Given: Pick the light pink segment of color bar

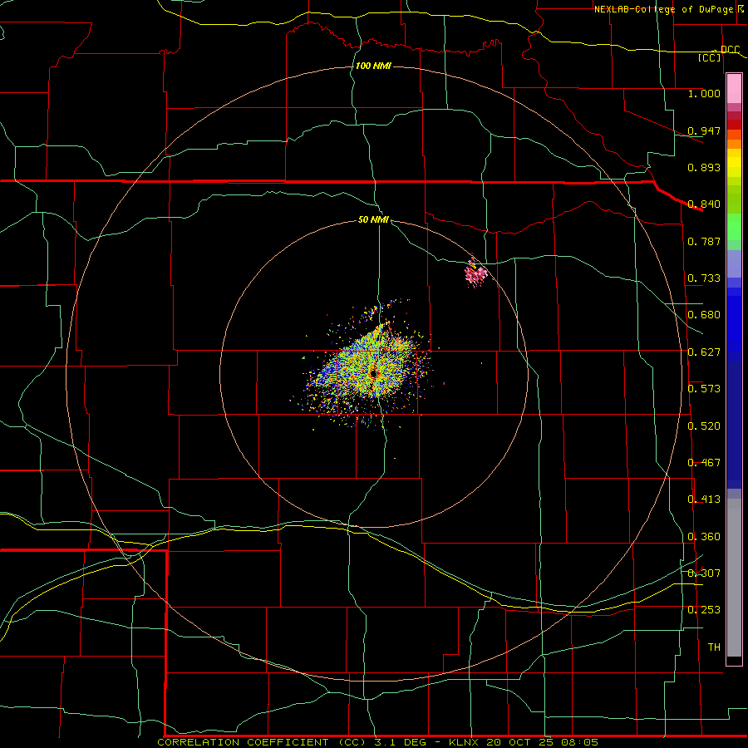Looking at the screenshot, I should click(x=734, y=89).
